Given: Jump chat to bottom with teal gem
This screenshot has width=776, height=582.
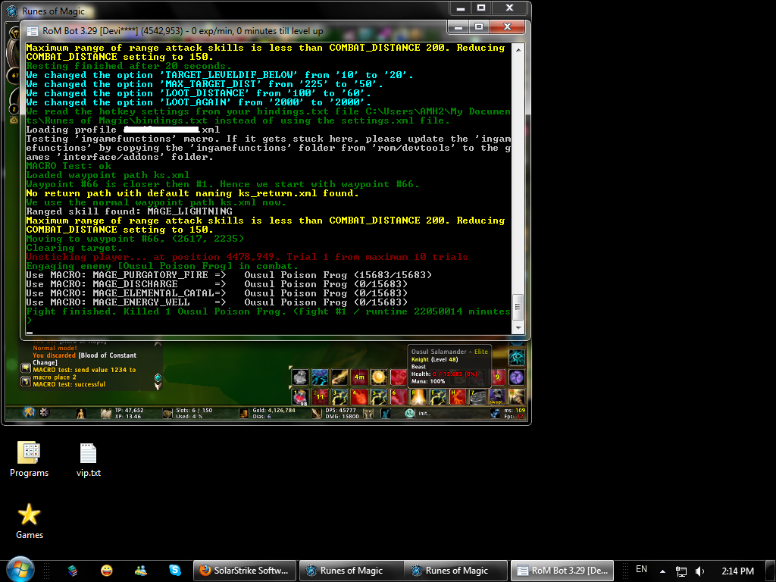Looking at the screenshot, I should click(x=158, y=378).
